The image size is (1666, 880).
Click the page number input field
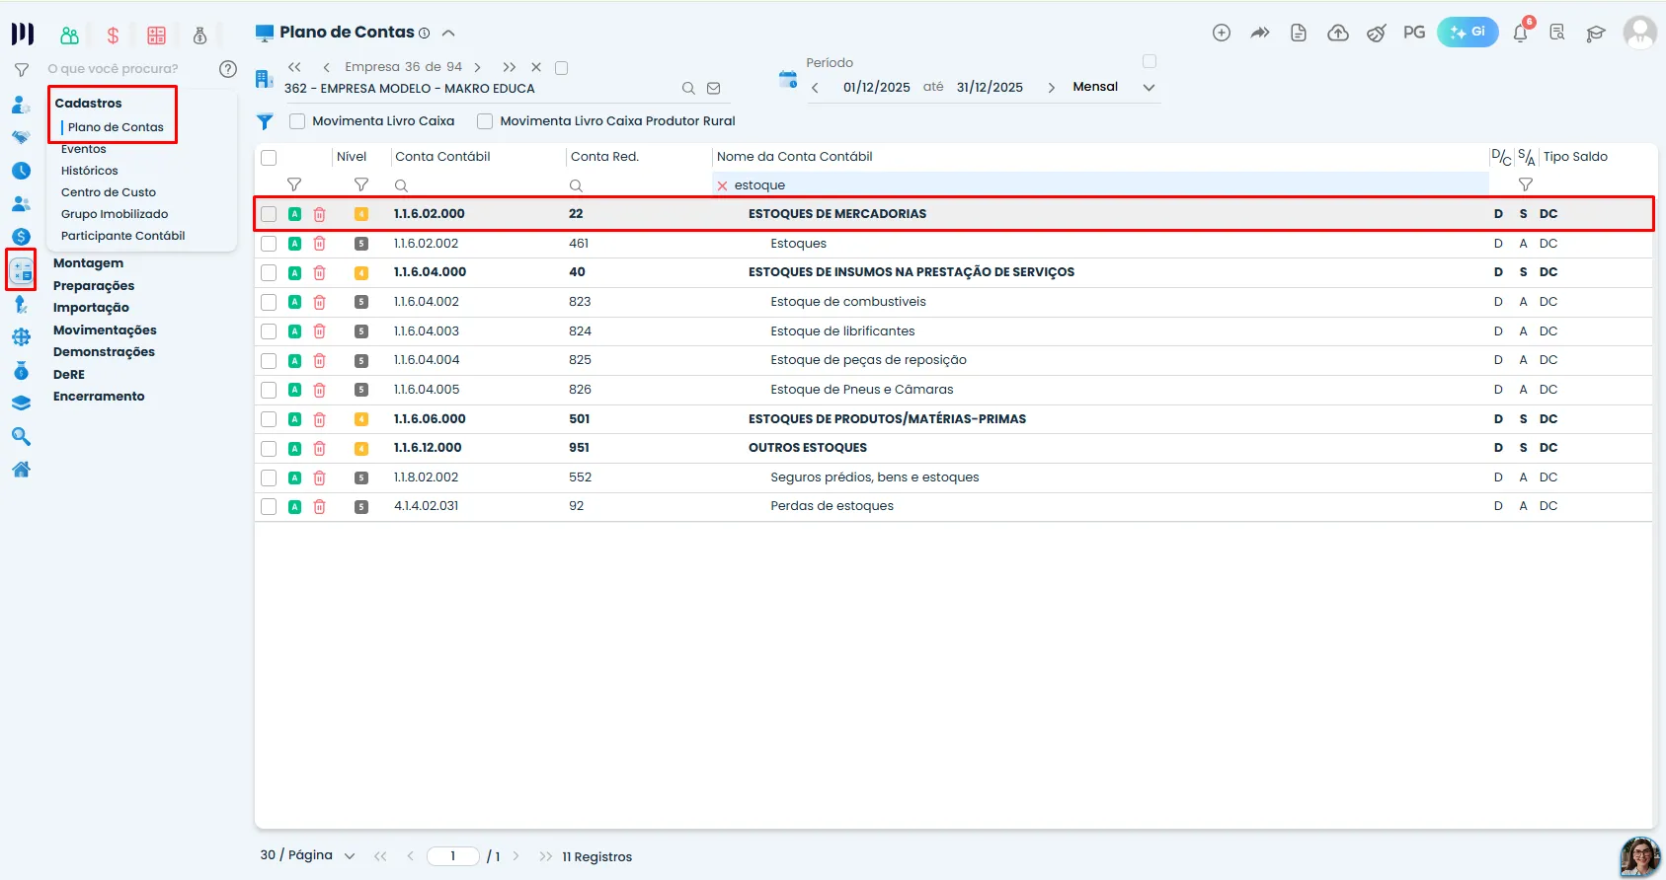pos(453,856)
